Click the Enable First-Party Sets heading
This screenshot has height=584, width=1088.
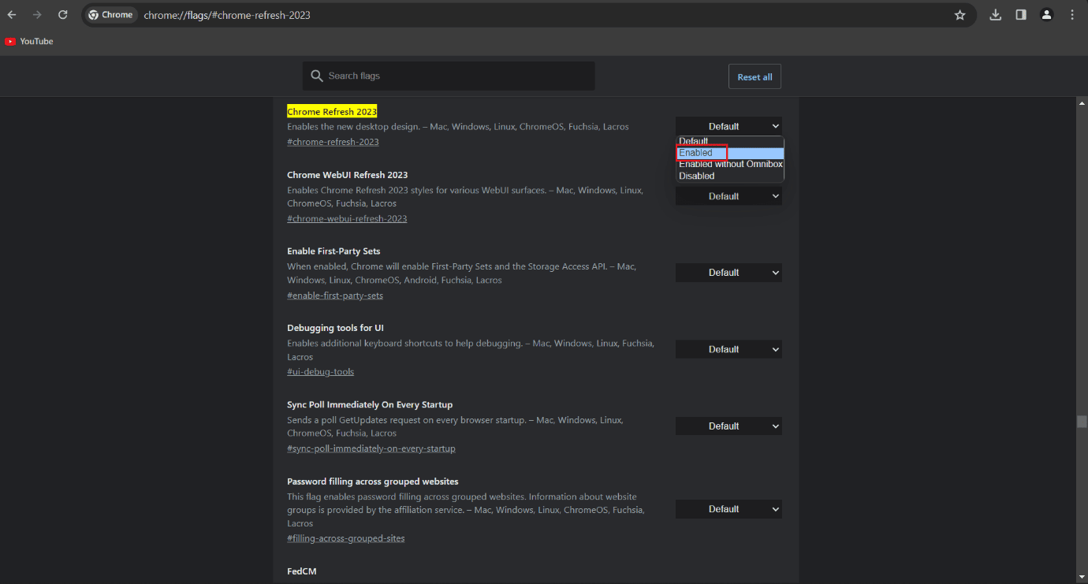point(333,251)
